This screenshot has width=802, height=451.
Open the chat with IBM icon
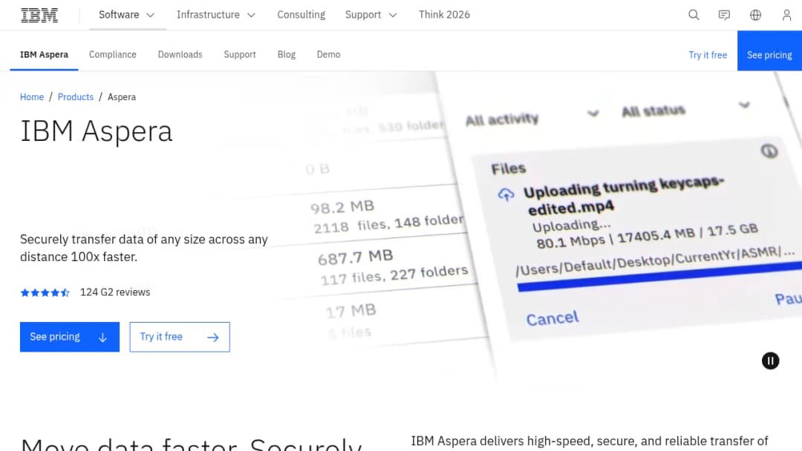pos(724,15)
